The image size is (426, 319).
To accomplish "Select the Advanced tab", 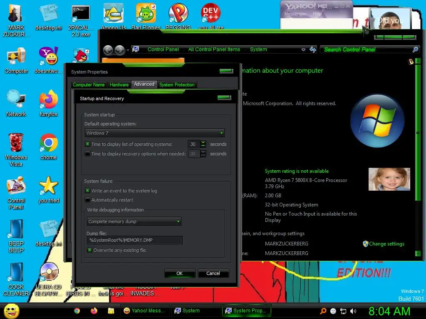I will (x=144, y=84).
